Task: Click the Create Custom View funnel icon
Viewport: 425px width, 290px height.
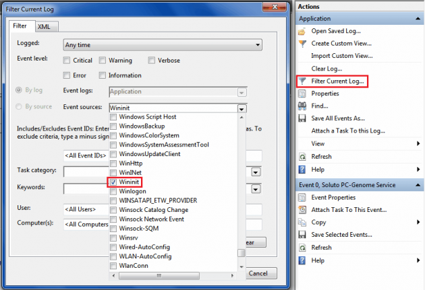Action: click(303, 43)
